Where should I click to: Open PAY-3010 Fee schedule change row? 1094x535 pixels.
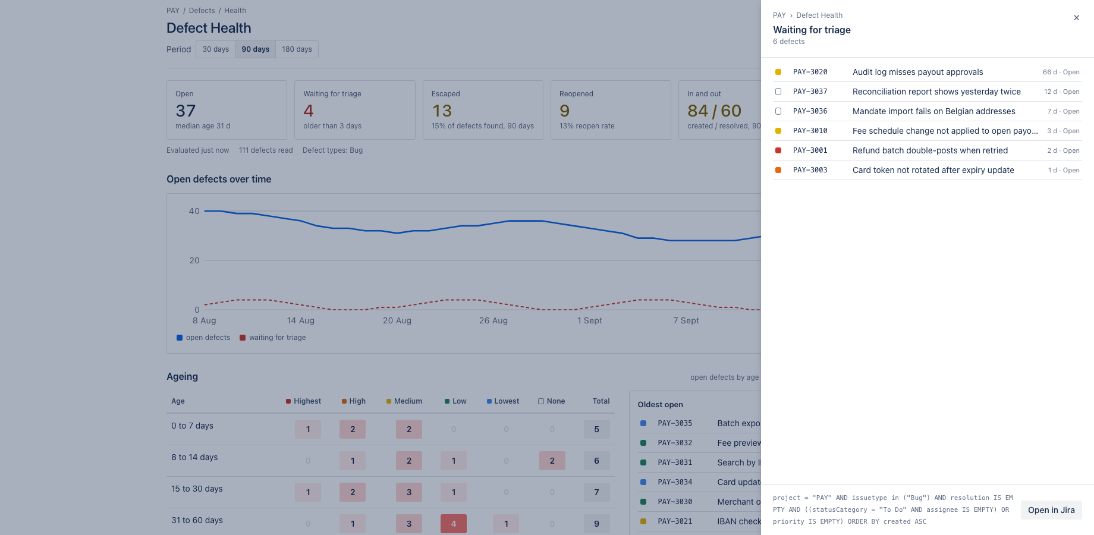click(x=928, y=131)
